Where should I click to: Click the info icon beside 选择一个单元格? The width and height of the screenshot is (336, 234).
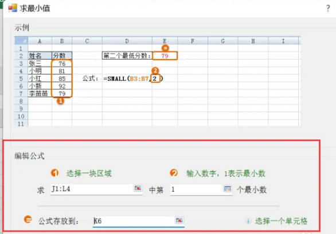[x=248, y=221]
